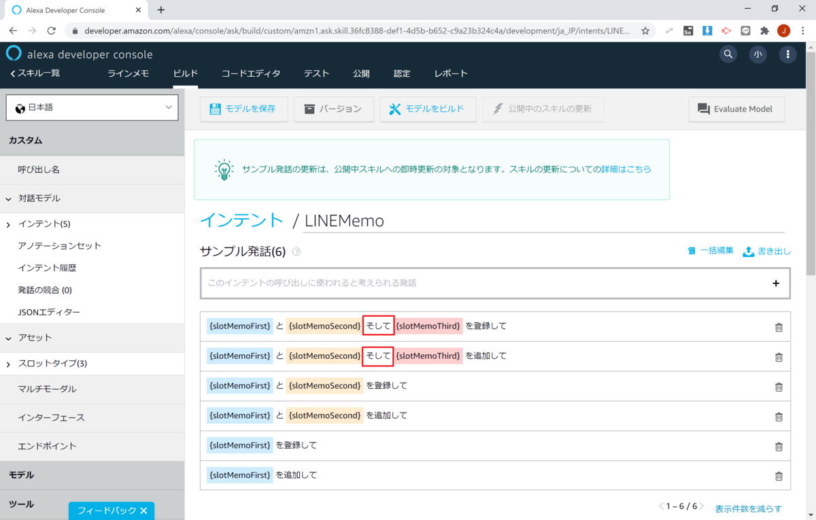Screen dimensions: 816x520
Task: Dismiss the フィードバック popup with the X
Action: [144, 510]
